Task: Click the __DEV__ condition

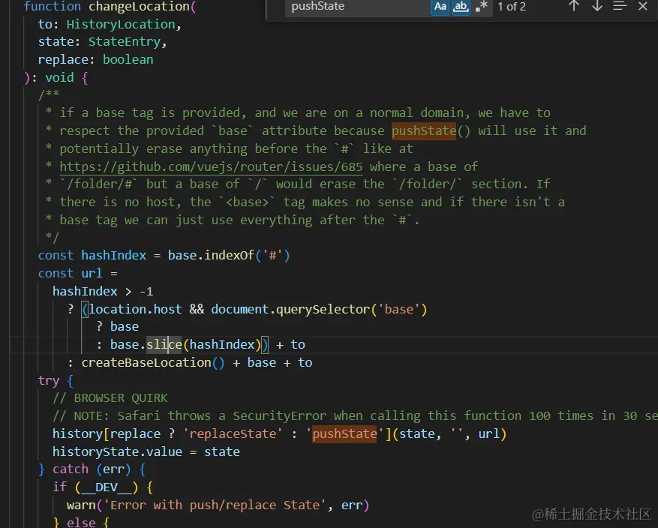Action: 107,487
